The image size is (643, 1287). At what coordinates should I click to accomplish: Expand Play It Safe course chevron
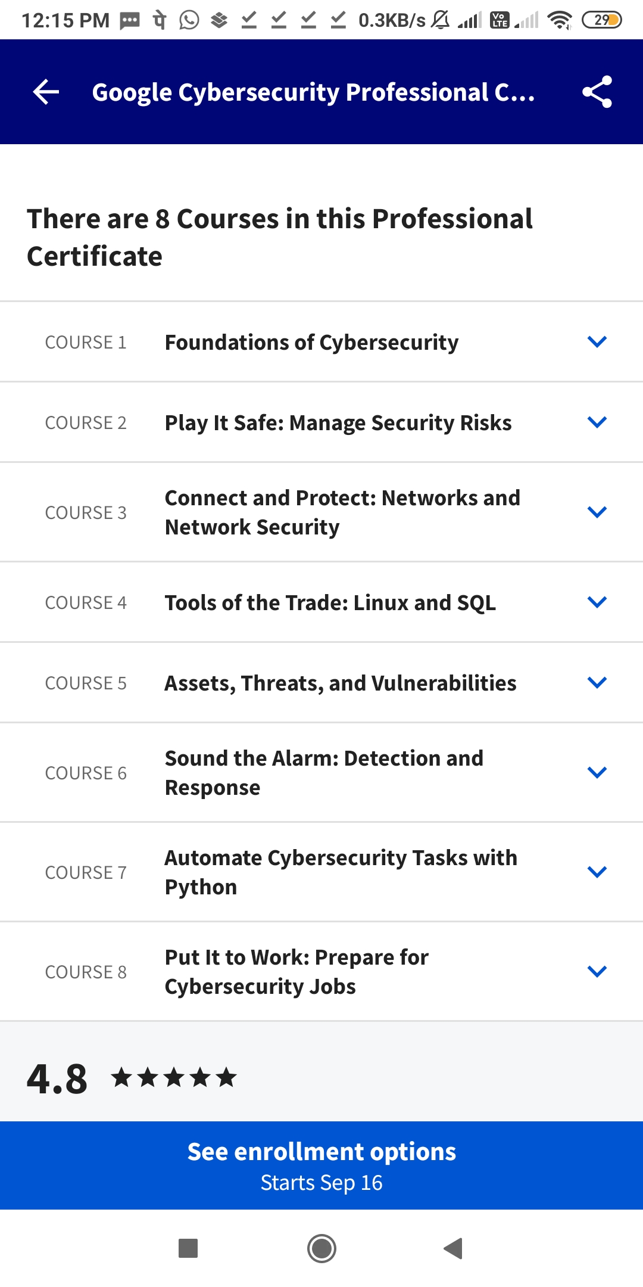click(597, 422)
